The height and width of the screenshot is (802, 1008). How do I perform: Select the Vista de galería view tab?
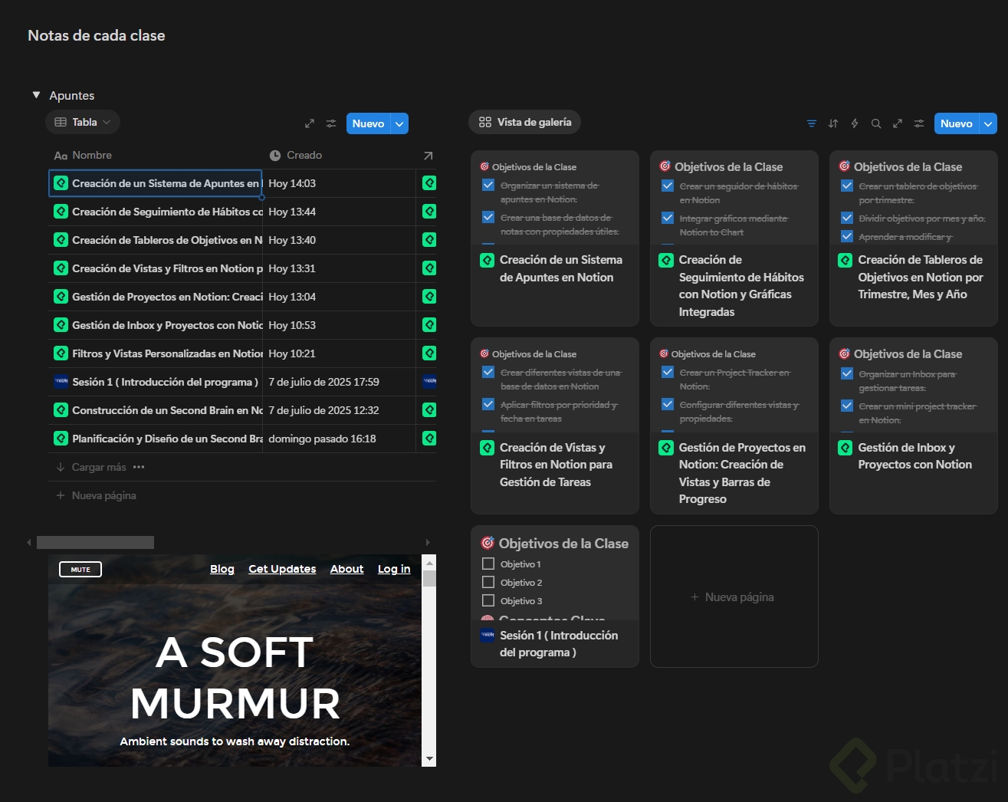click(525, 122)
